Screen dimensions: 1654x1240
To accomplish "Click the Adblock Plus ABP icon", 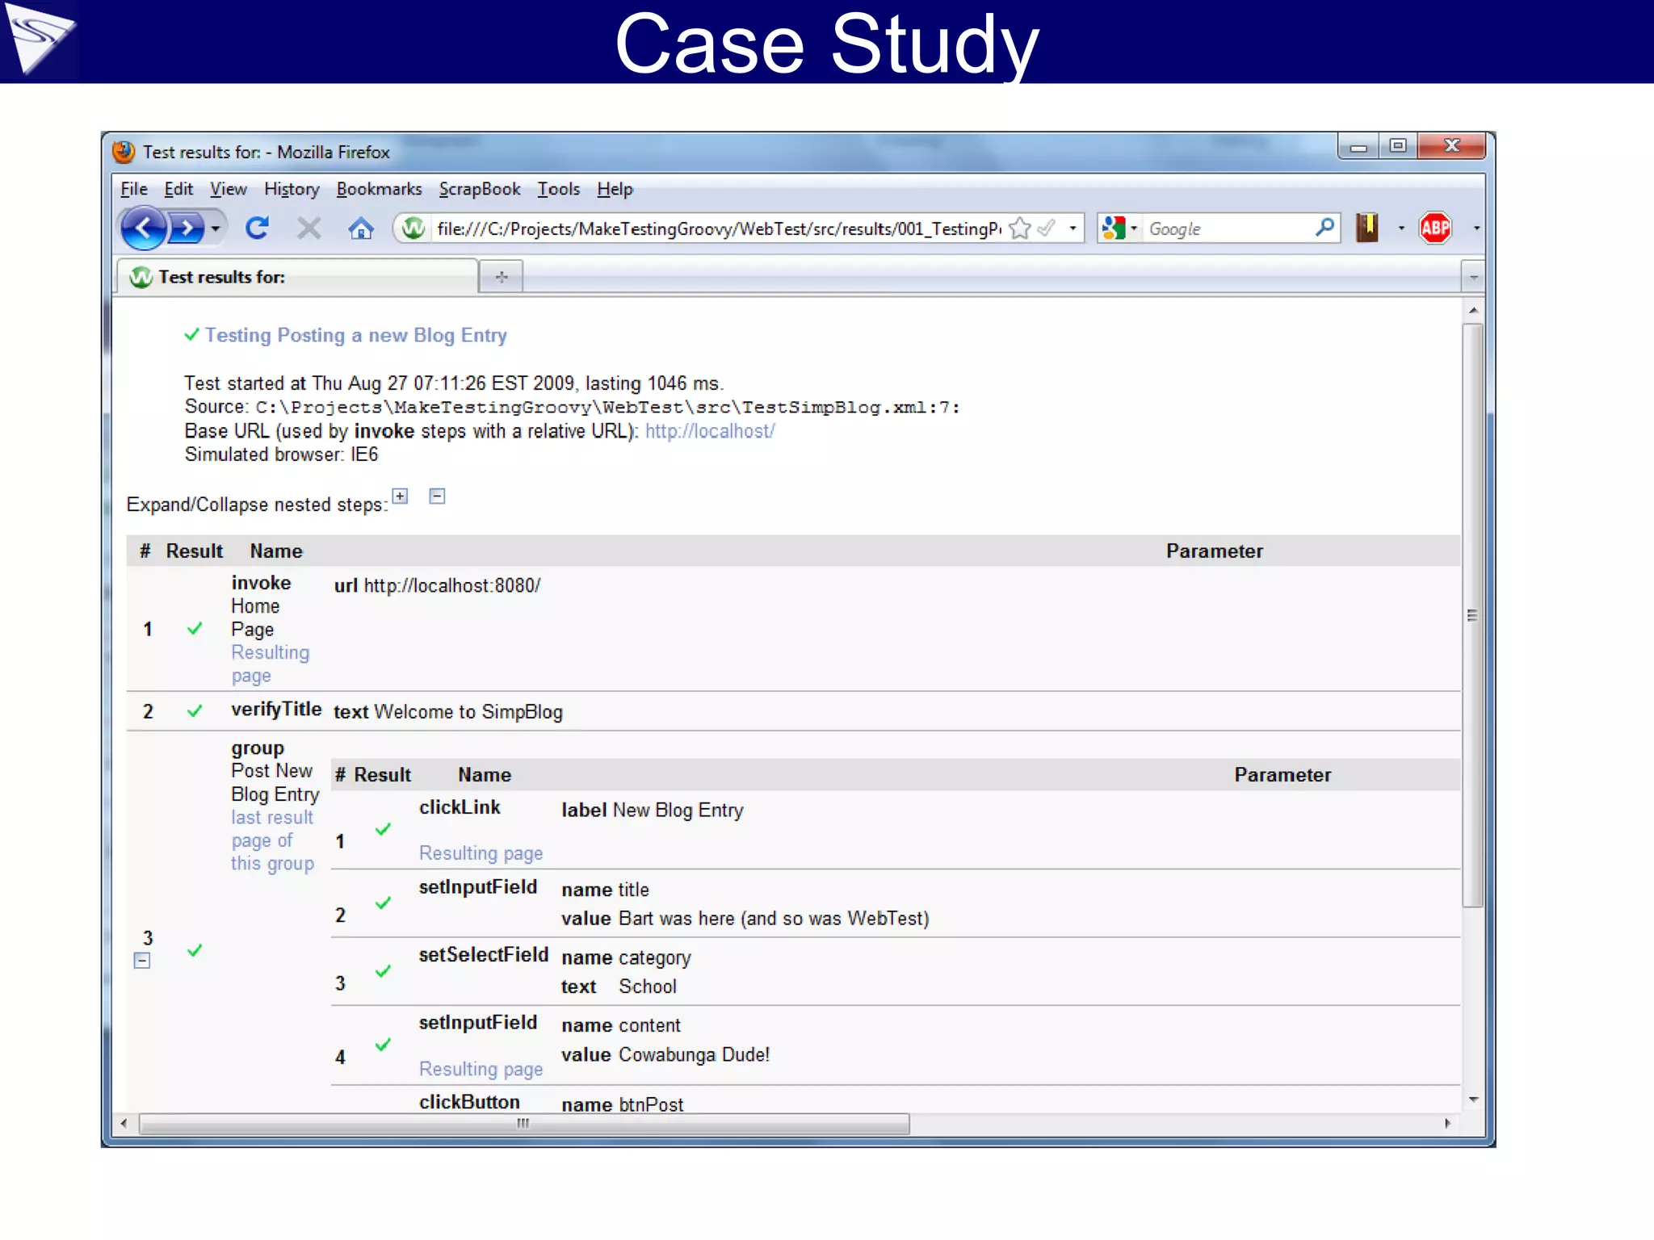I will (1435, 229).
